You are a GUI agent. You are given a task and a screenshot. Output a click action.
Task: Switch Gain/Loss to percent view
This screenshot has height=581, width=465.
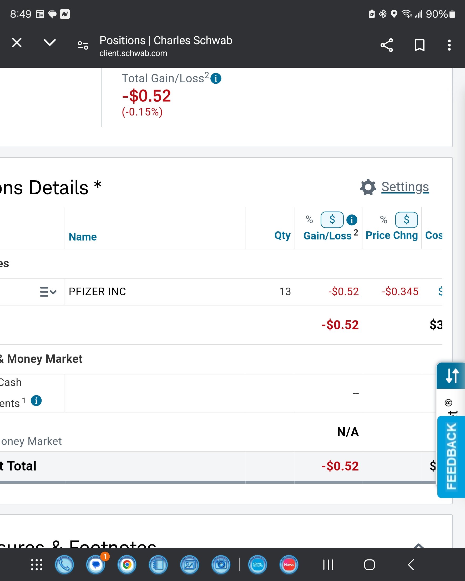point(309,220)
